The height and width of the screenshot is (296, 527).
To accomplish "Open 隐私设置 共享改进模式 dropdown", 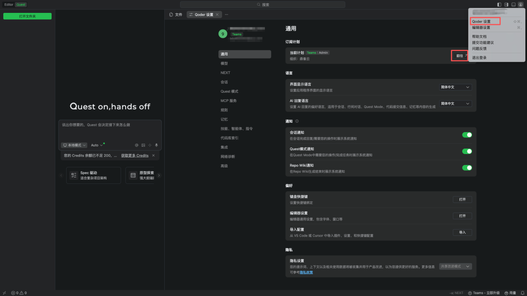I will [x=455, y=267].
